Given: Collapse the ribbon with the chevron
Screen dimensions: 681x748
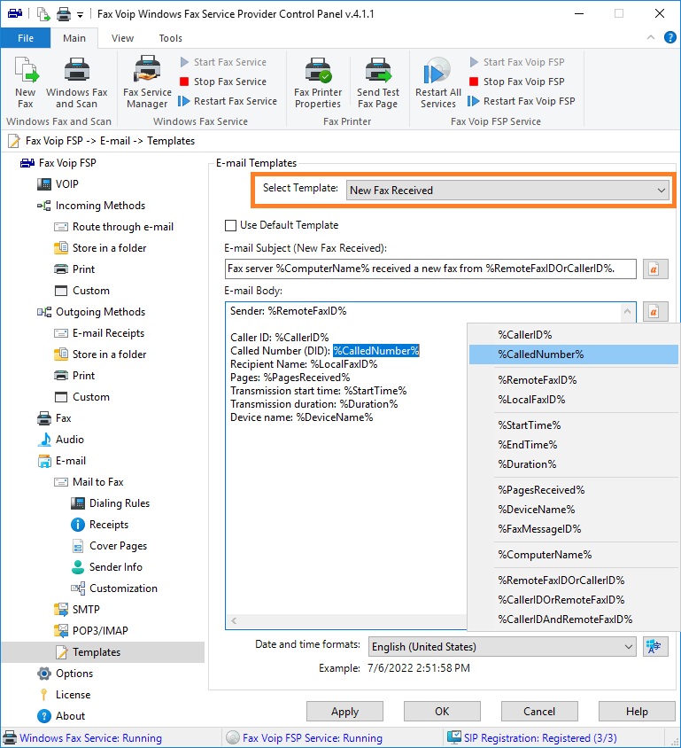Looking at the screenshot, I should (651, 37).
